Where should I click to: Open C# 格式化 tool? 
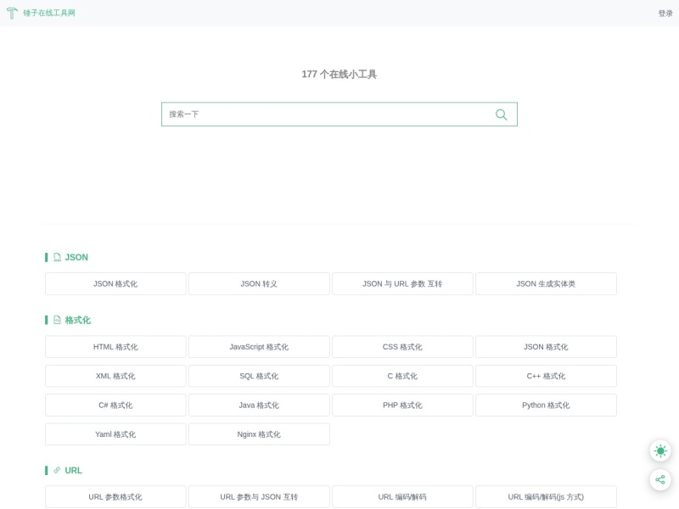point(115,406)
